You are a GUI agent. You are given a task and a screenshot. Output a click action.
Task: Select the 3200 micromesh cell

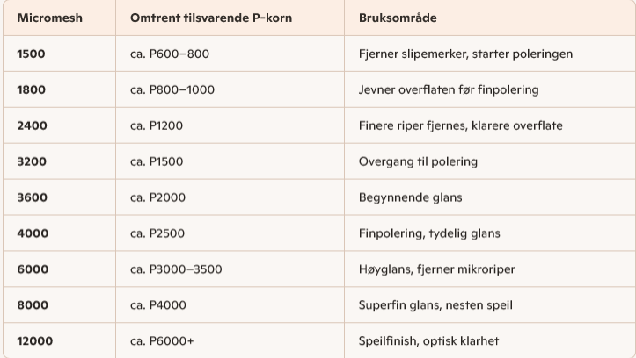[x=33, y=161]
